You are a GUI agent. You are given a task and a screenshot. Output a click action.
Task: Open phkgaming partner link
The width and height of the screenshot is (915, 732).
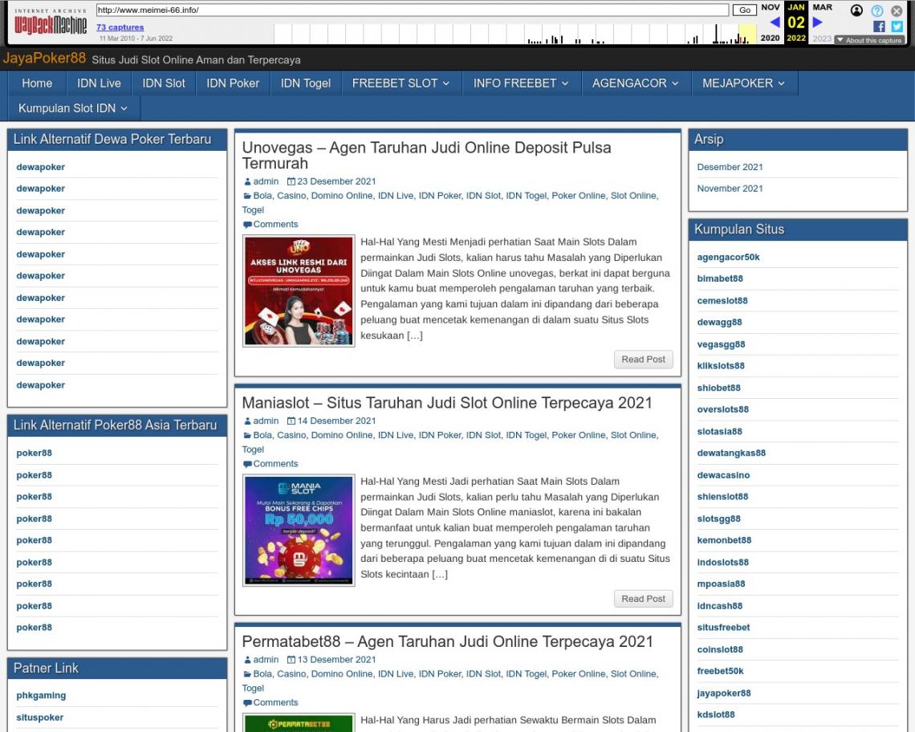click(41, 695)
